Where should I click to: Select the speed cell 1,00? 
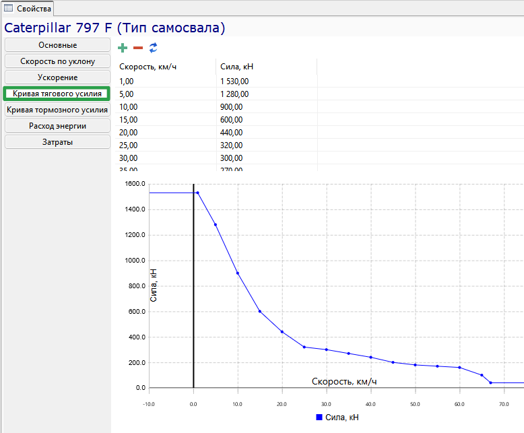[x=166, y=81]
